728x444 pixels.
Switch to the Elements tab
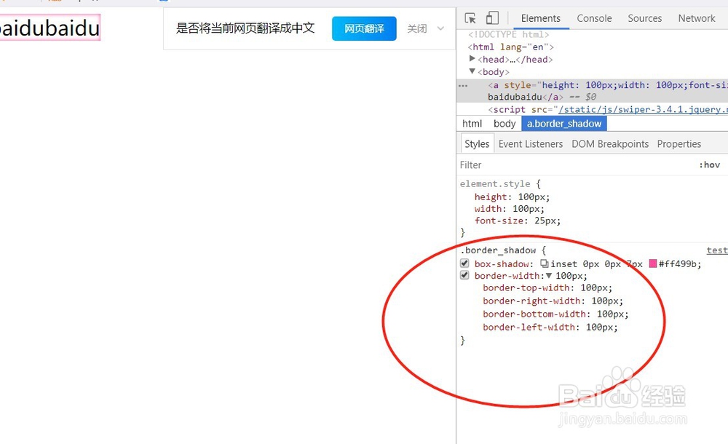(540, 18)
